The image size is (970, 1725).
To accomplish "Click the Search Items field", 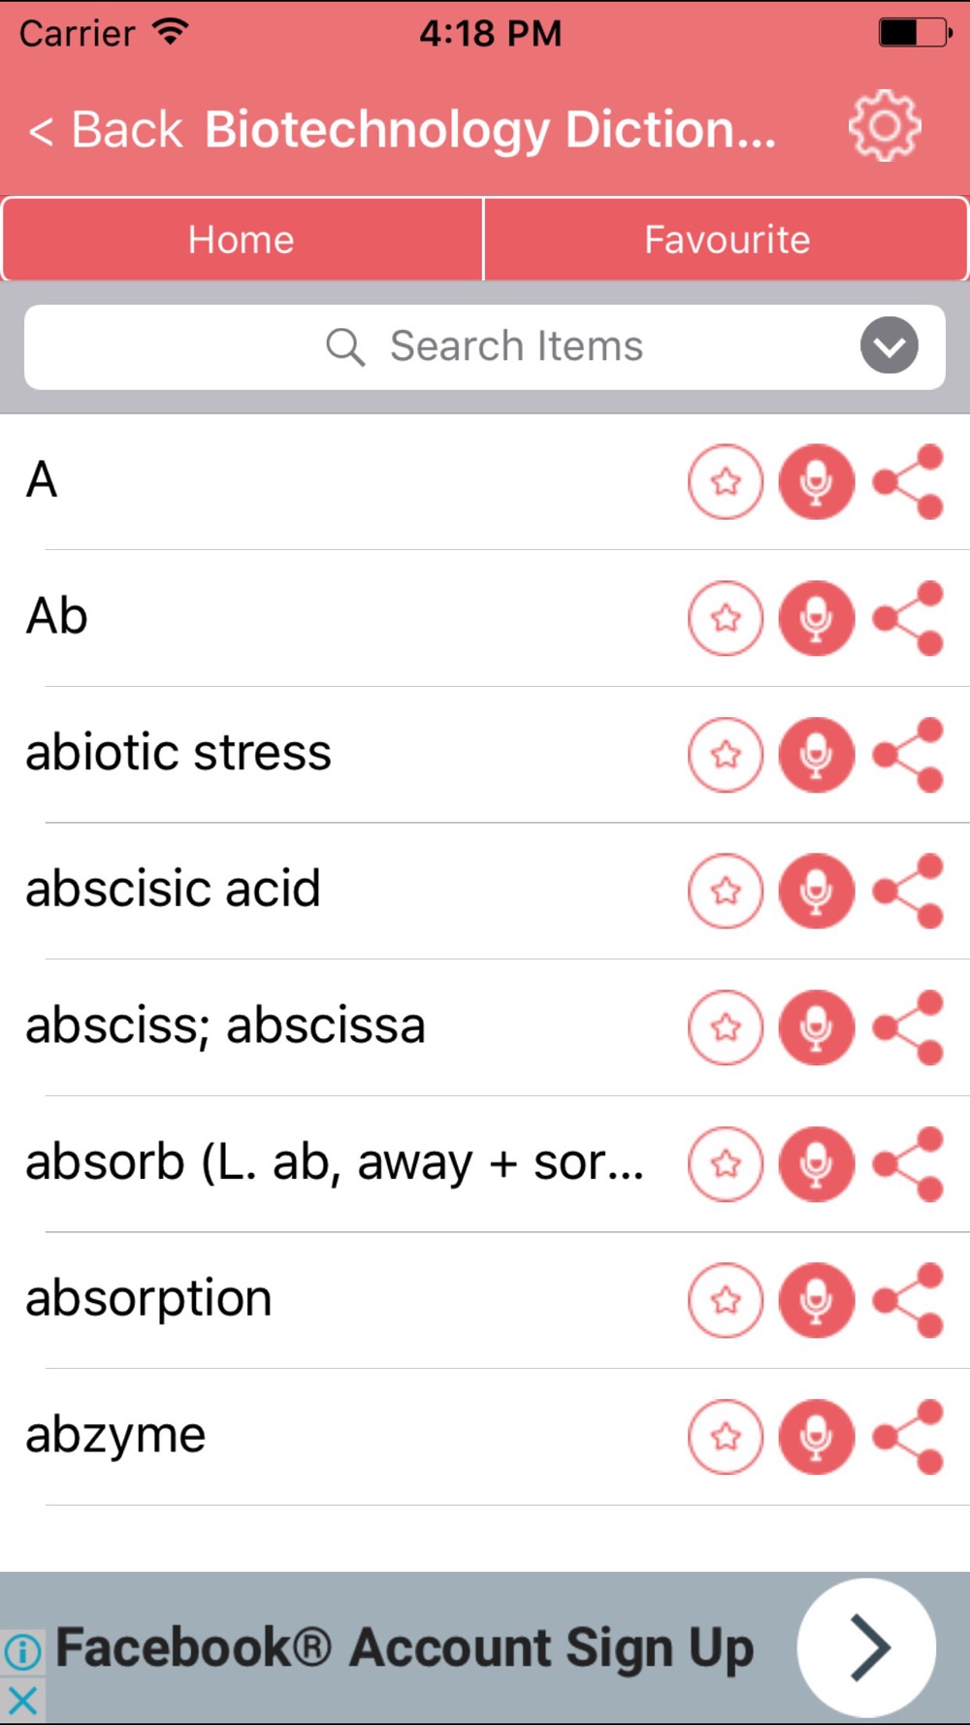I will click(485, 347).
